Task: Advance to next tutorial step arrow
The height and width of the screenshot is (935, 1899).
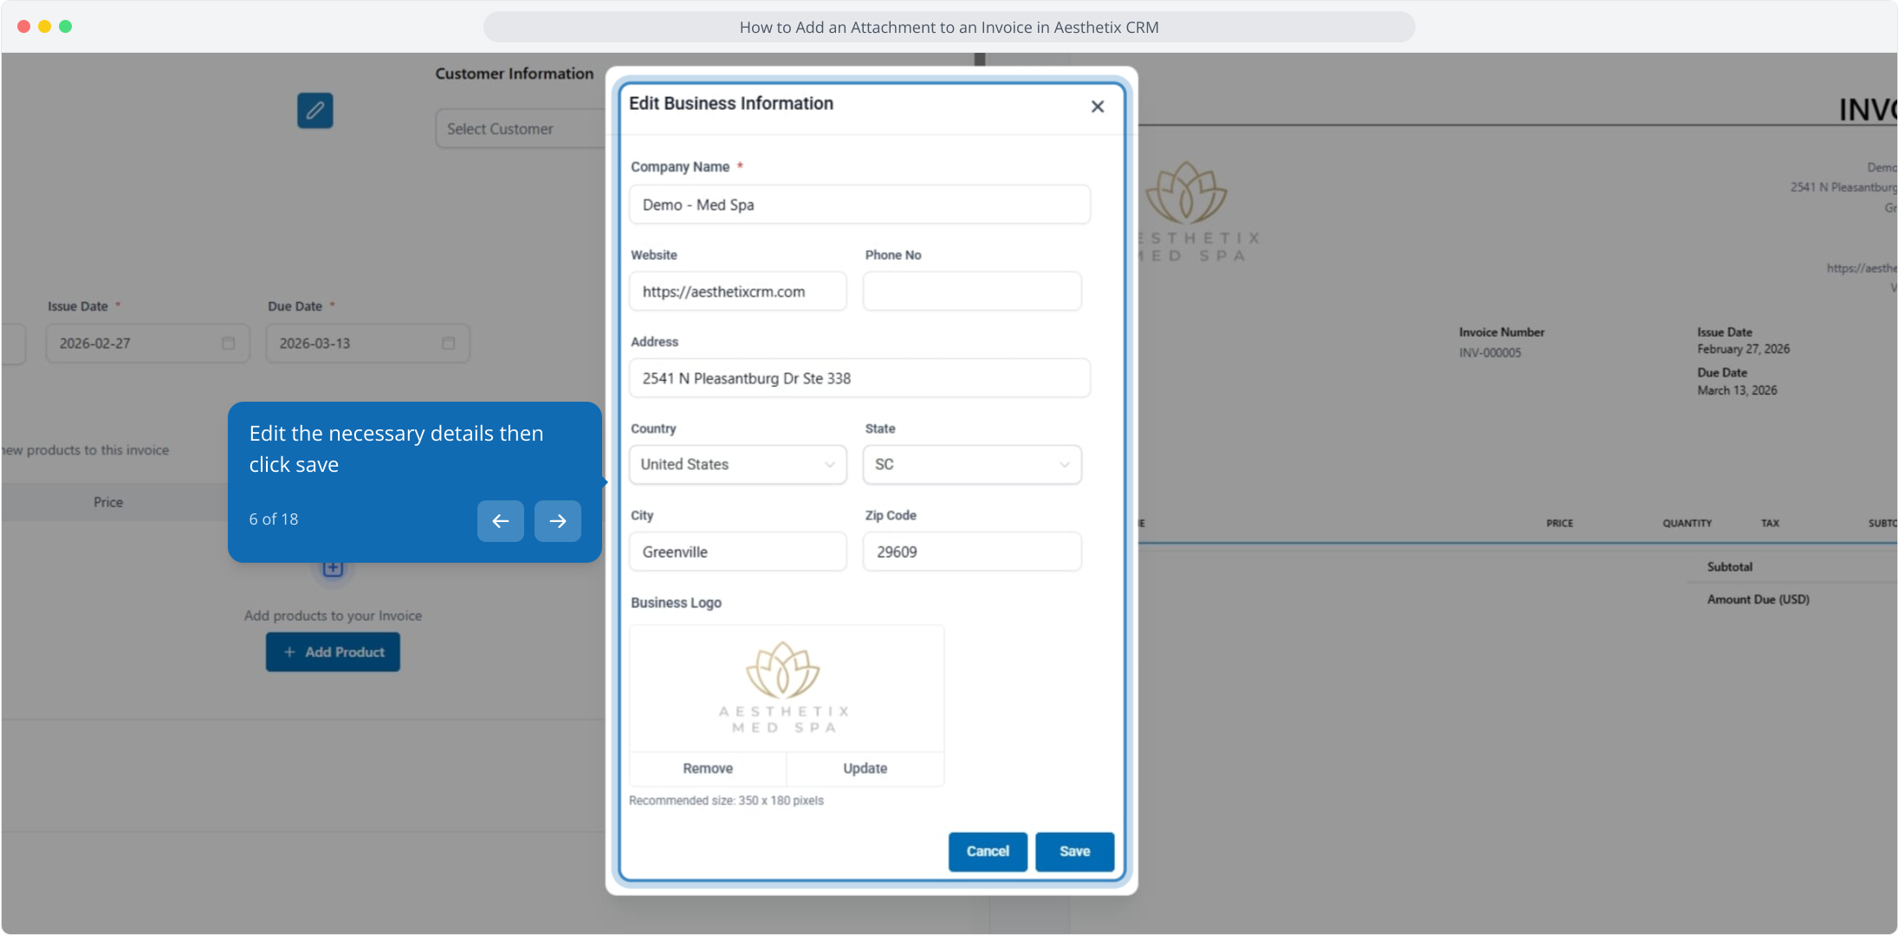Action: tap(557, 521)
